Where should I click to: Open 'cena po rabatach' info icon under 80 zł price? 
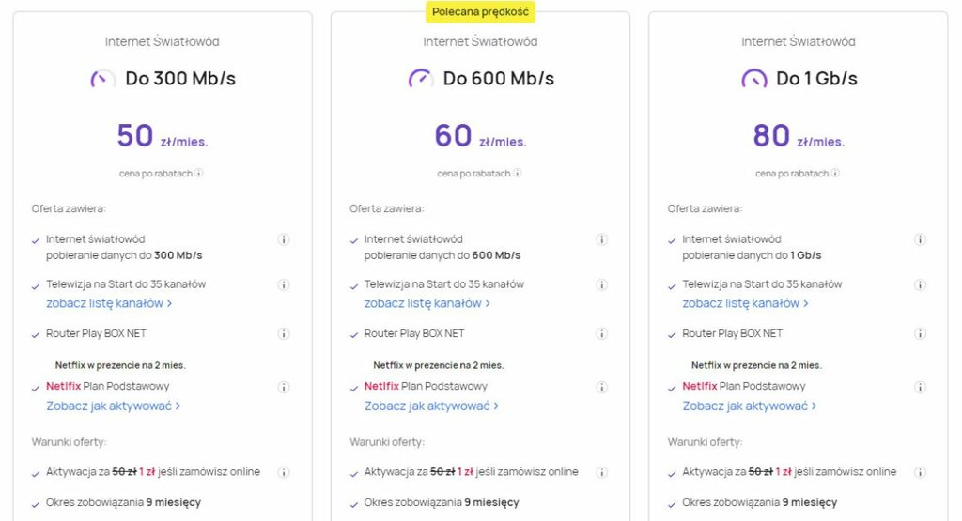pos(835,173)
